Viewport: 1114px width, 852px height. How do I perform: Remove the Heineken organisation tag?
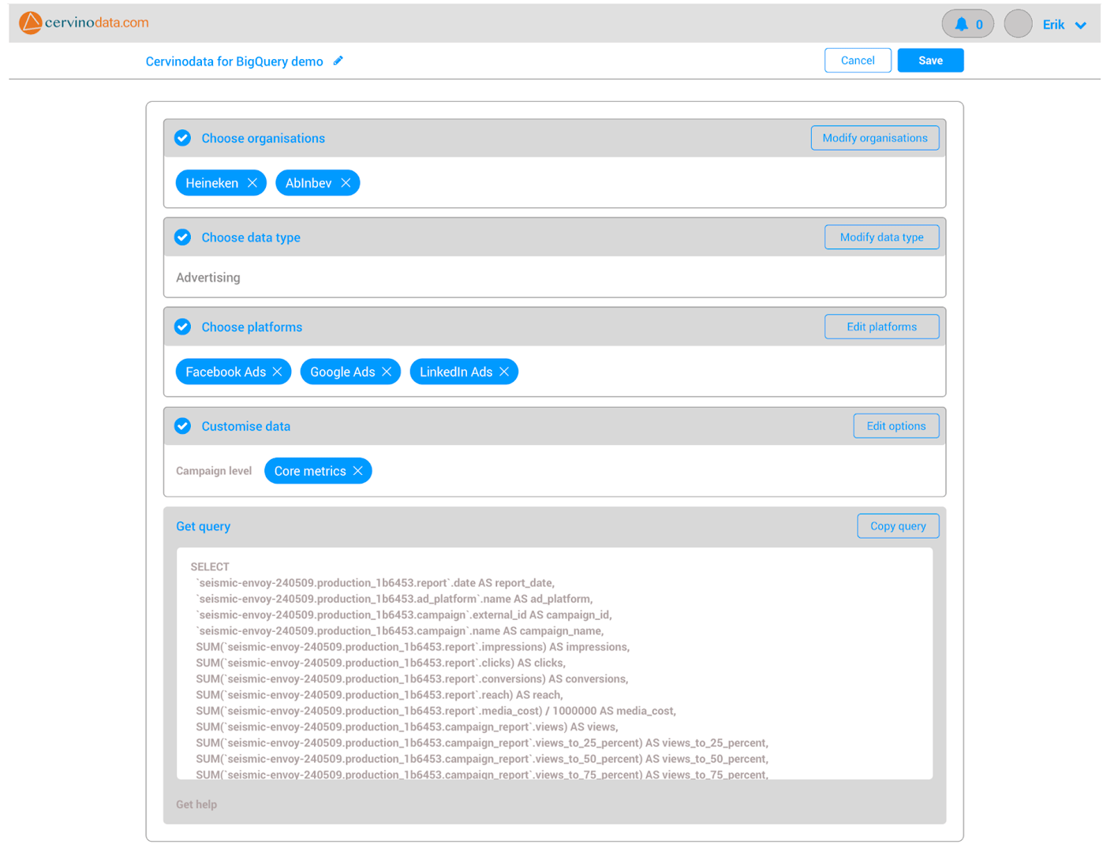point(252,183)
